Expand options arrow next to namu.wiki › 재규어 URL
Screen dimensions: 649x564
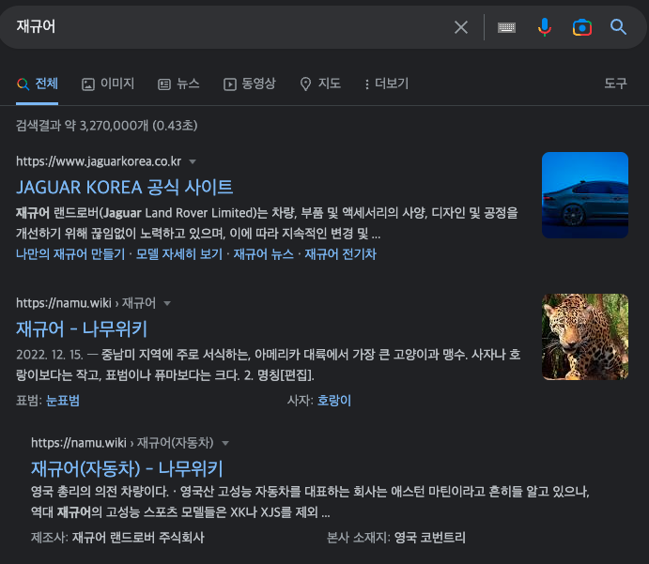tap(167, 303)
